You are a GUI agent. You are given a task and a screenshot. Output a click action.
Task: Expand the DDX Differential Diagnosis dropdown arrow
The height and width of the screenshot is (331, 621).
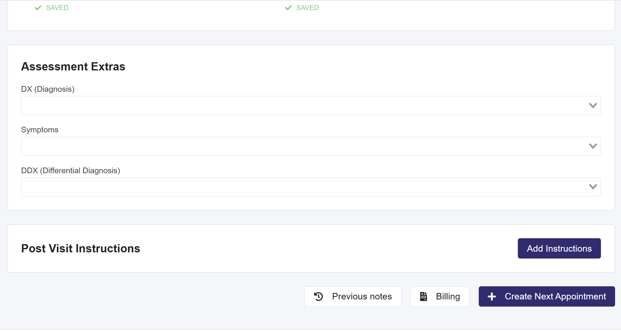(593, 187)
